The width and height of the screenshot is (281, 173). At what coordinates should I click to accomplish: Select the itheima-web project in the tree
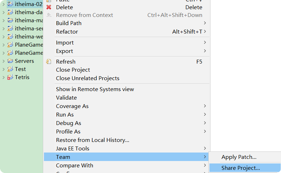pos(28,37)
